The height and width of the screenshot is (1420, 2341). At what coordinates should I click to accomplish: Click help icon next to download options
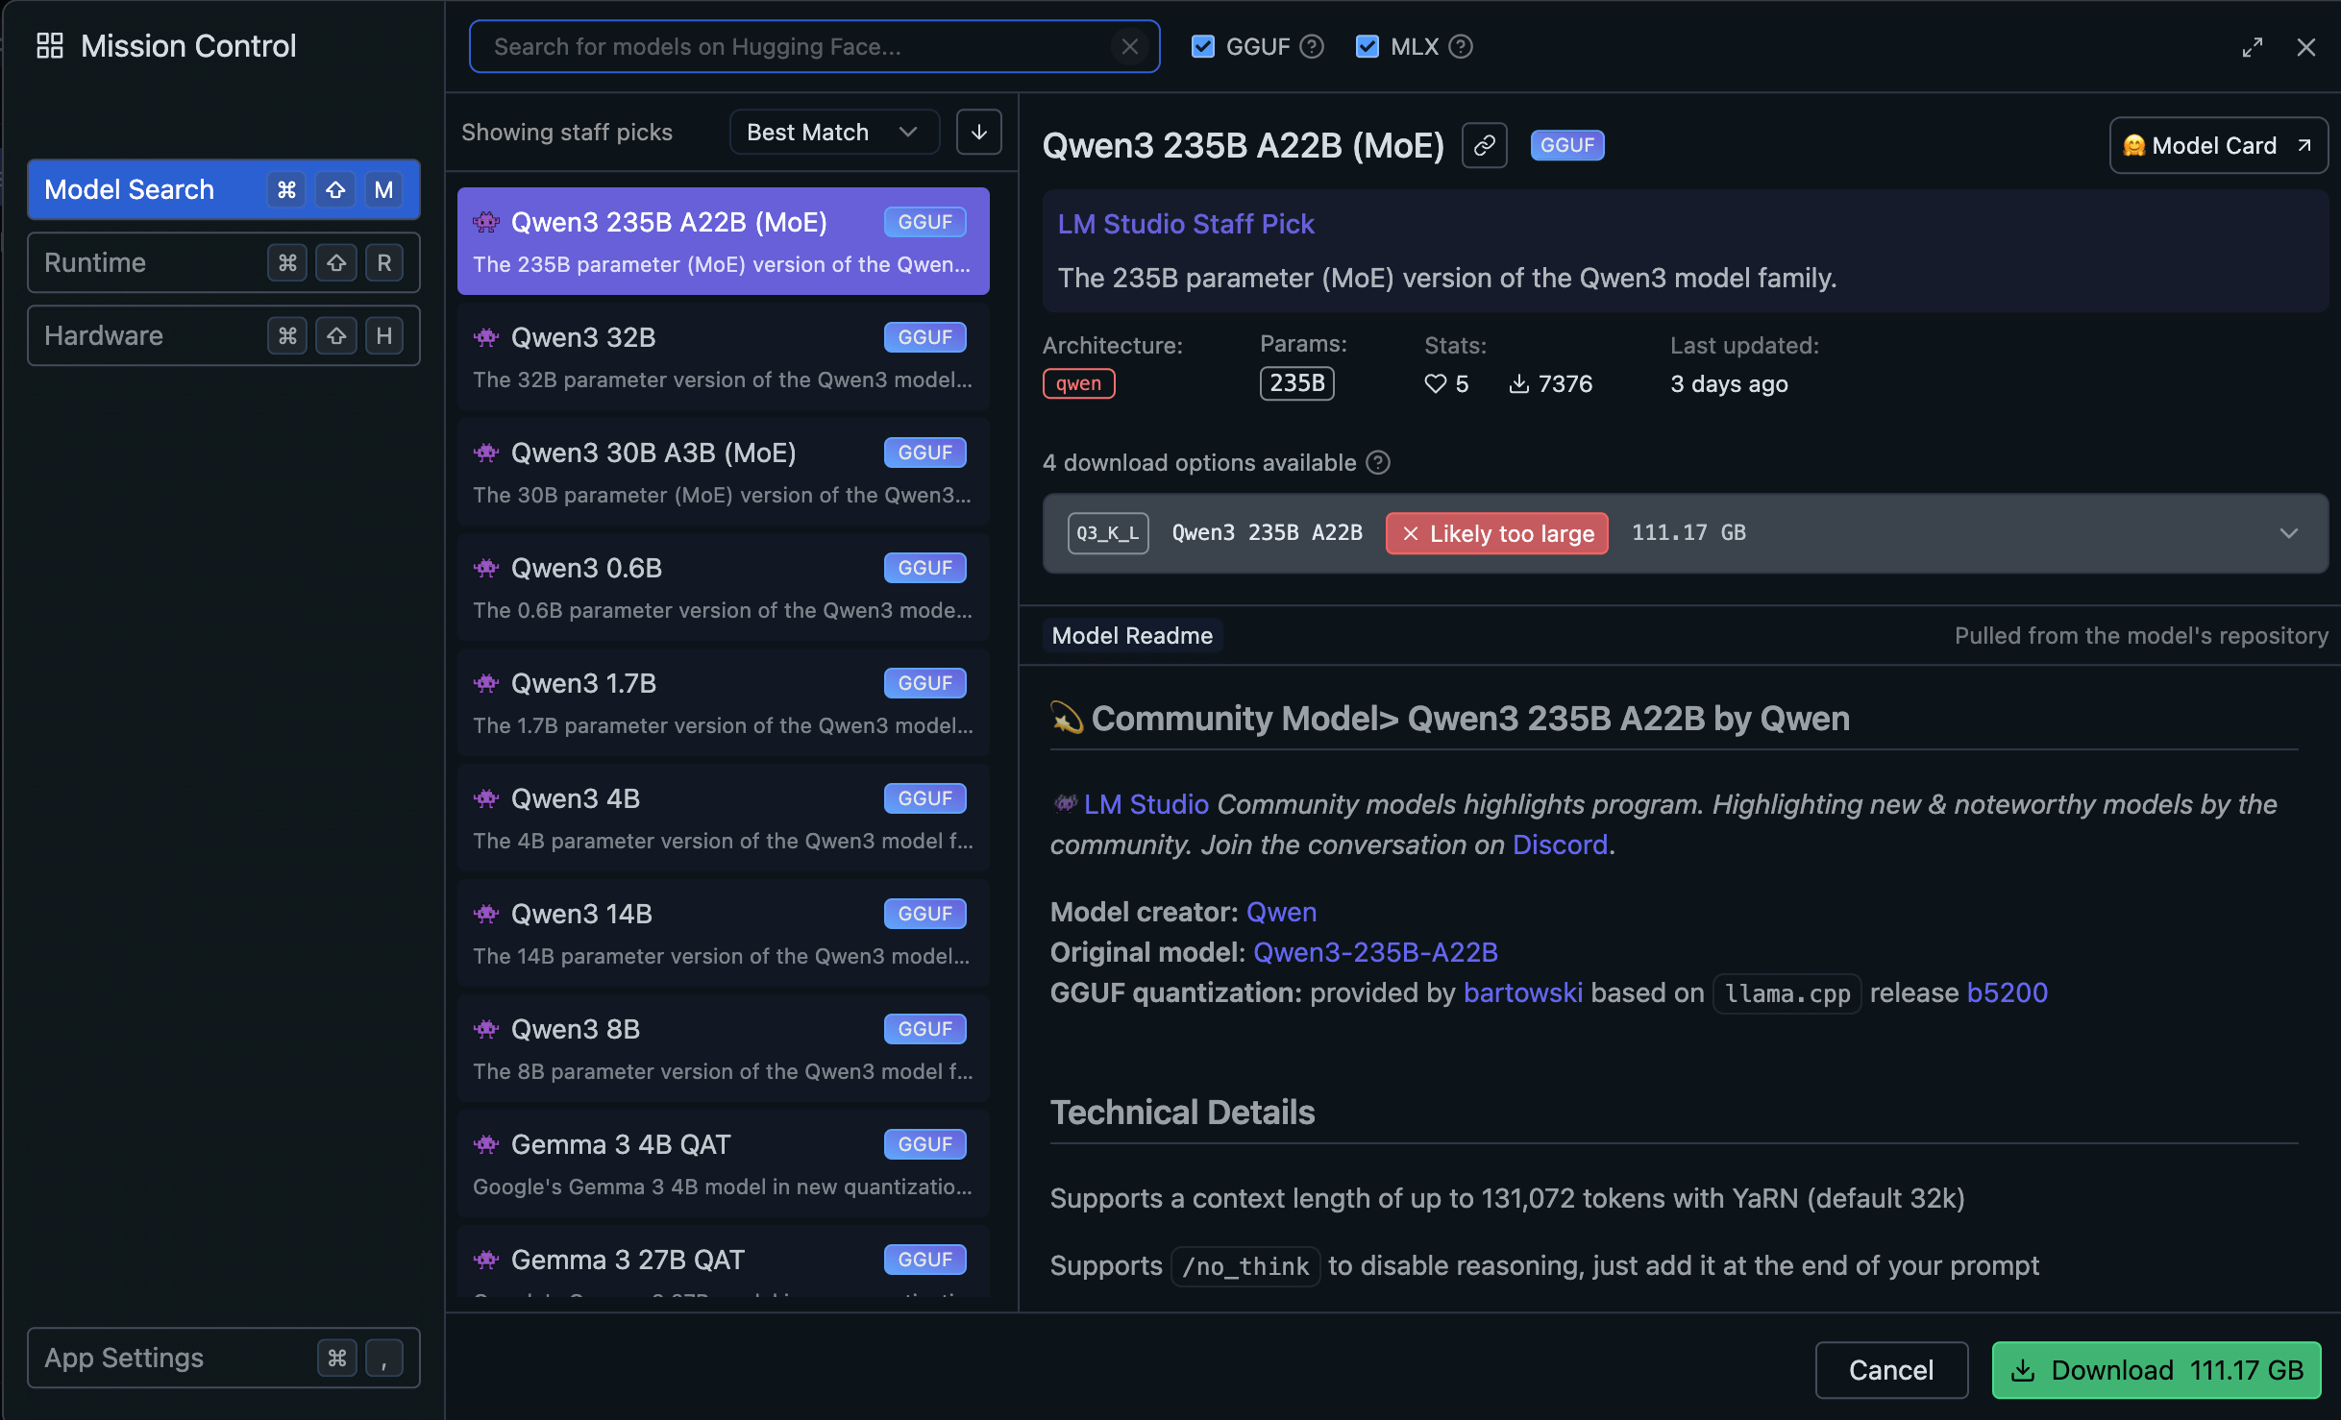click(x=1378, y=463)
